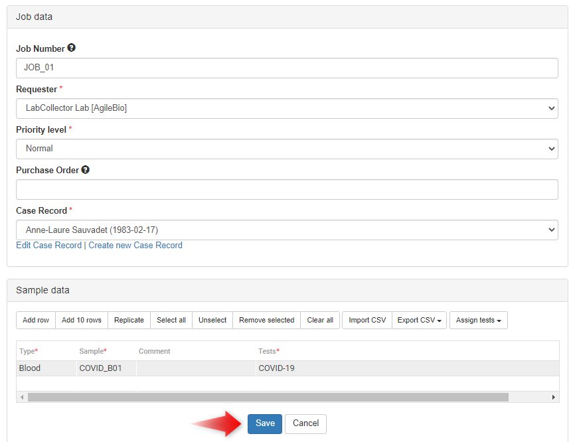Expand the Assign tests dropdown
Screen dimensions: 571x442
(x=479, y=320)
